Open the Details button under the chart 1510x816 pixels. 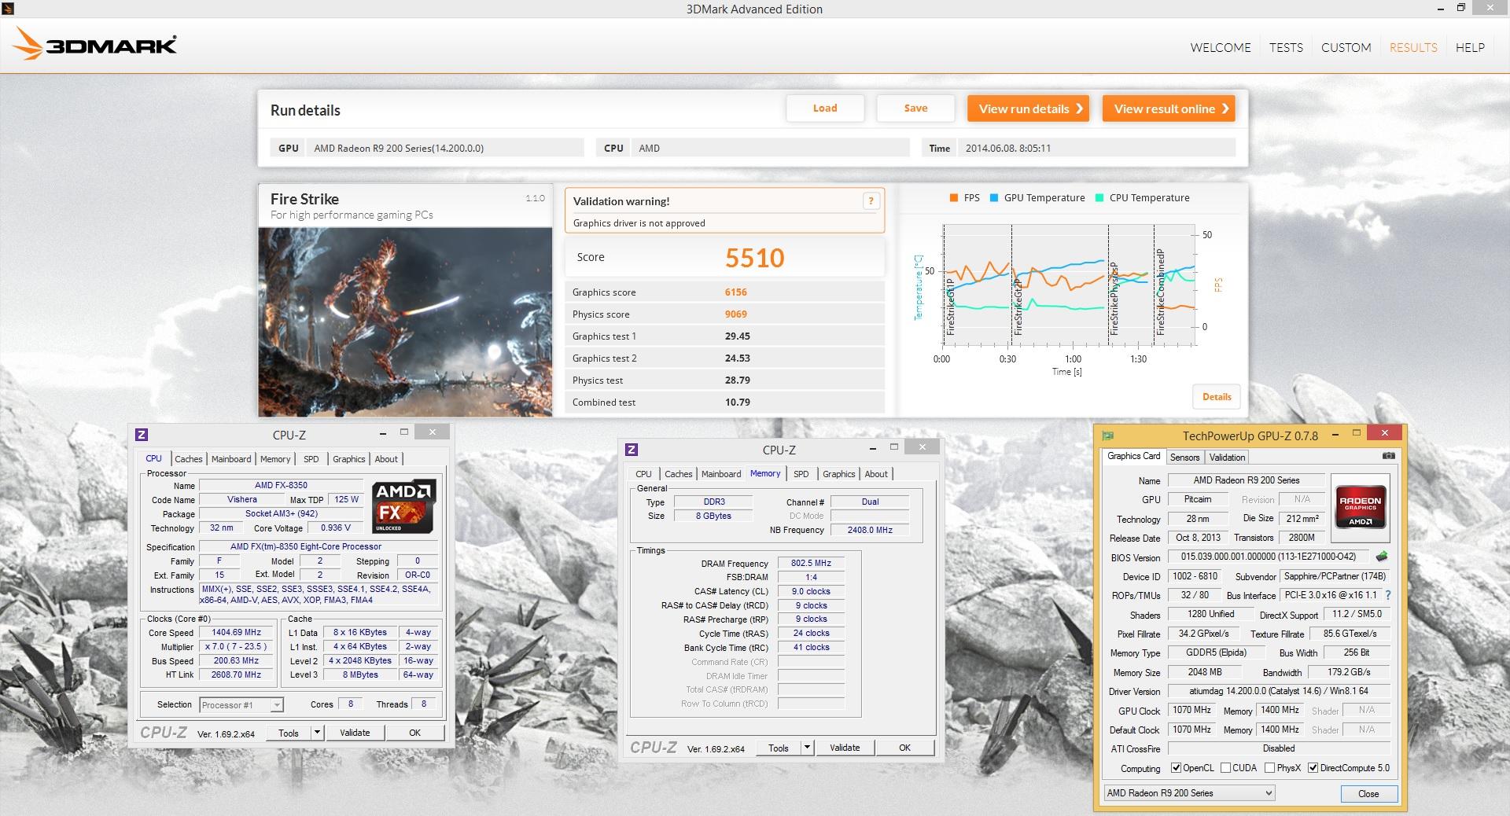coord(1217,397)
